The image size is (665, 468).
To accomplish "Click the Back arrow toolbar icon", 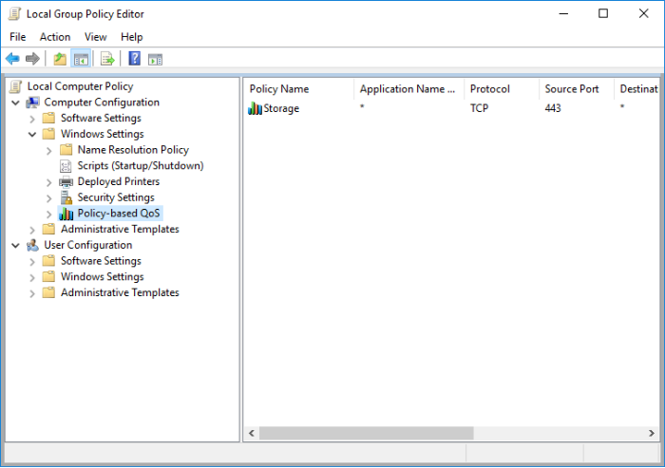I will click(12, 59).
